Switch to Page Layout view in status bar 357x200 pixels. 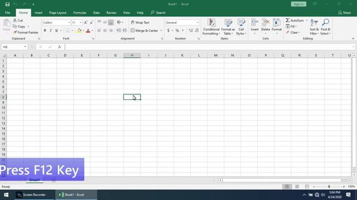[297, 187]
